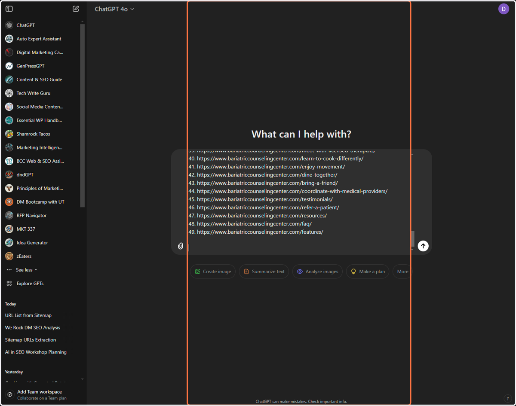516x406 pixels.
Task: Click the prompt box scrollbar thumb
Action: (x=413, y=238)
